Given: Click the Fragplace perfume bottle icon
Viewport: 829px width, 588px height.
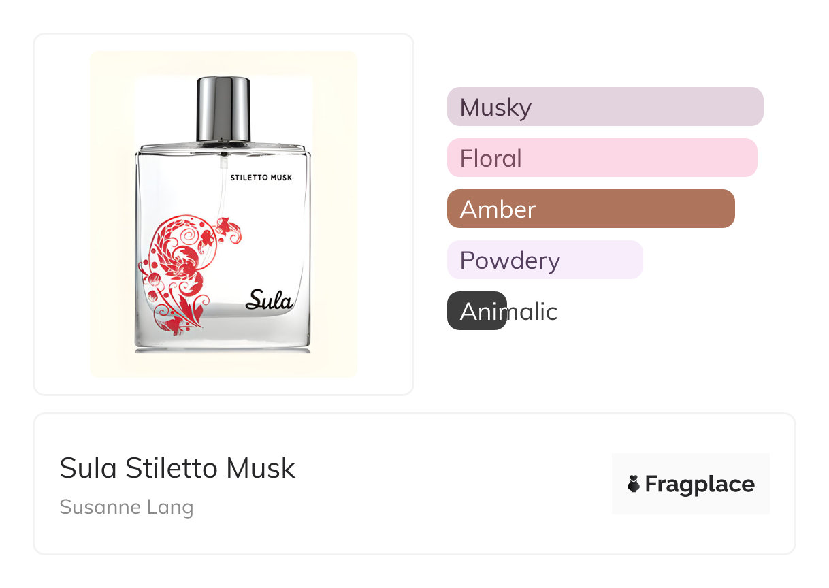Looking at the screenshot, I should point(634,484).
